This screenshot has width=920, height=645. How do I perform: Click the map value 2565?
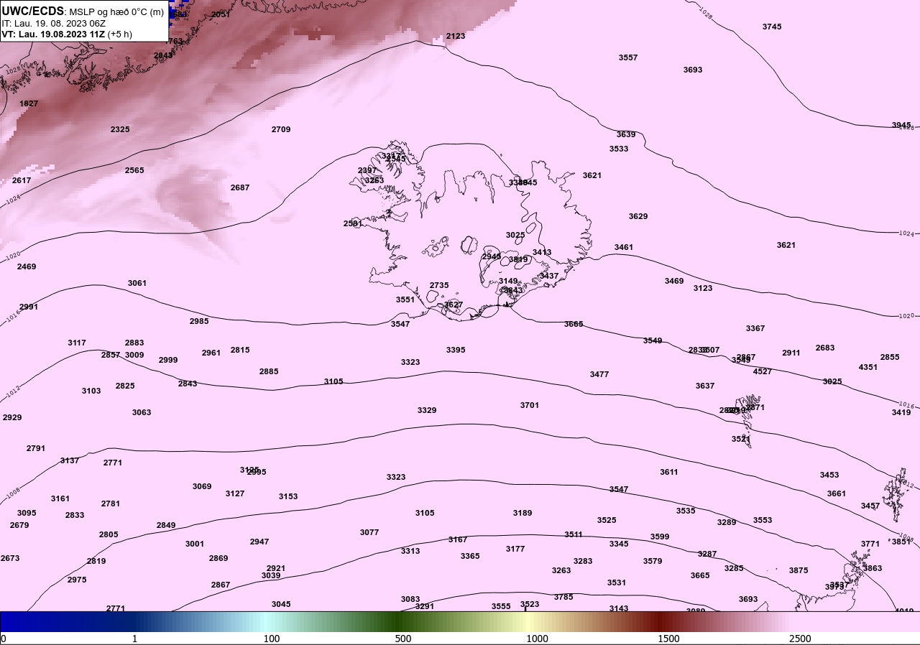[x=134, y=170]
